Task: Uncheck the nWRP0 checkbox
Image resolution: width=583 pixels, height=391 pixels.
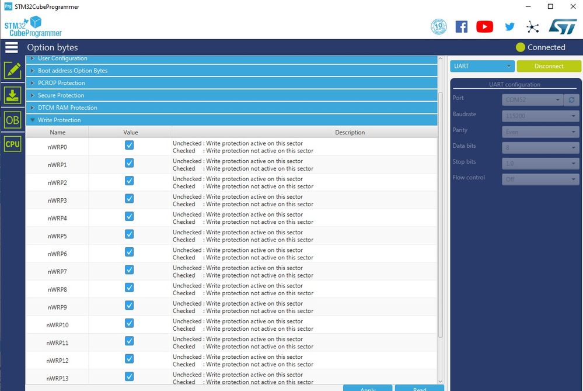Action: [x=129, y=145]
